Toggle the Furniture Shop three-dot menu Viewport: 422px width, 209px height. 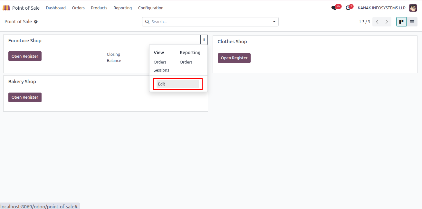[204, 39]
